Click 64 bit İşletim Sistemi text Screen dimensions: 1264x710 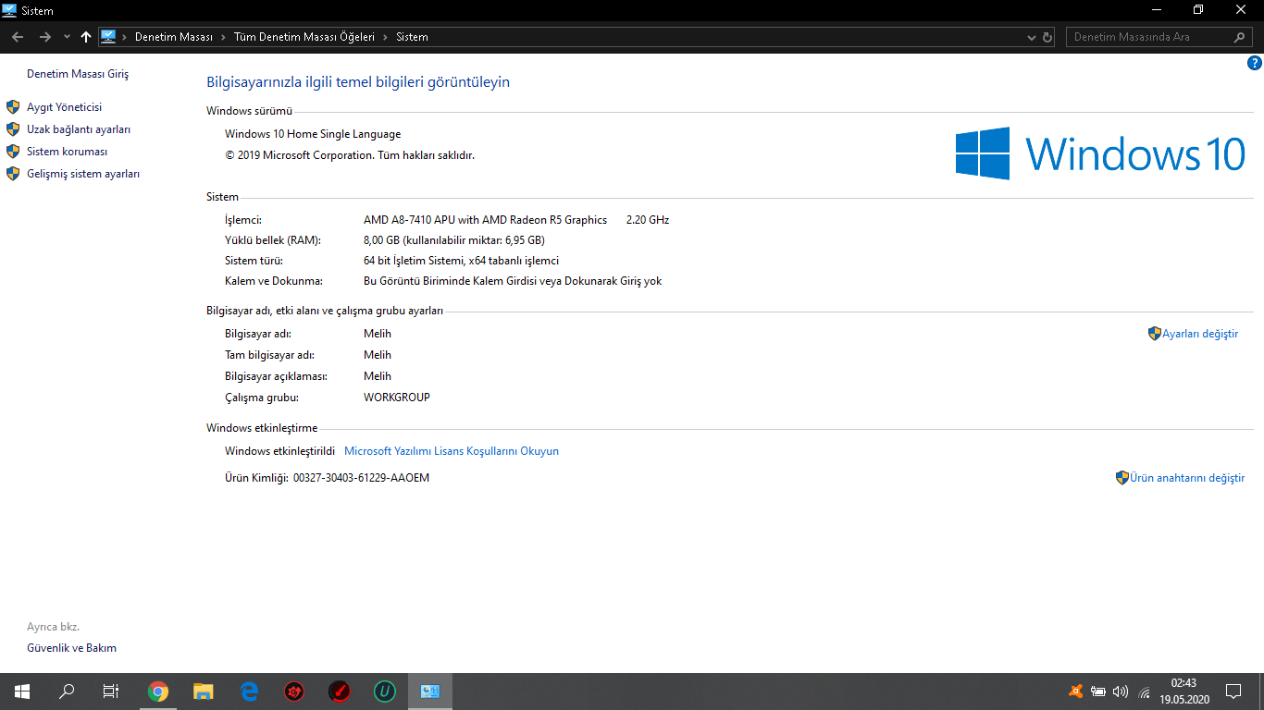[x=461, y=261]
